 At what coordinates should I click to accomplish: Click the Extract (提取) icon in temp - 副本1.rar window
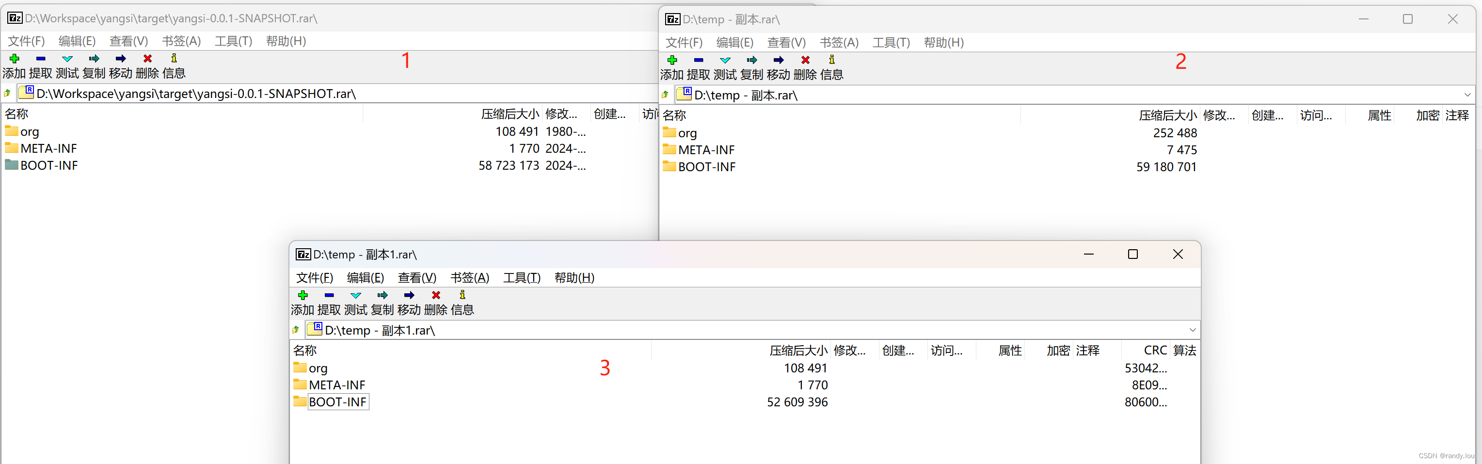coord(329,295)
